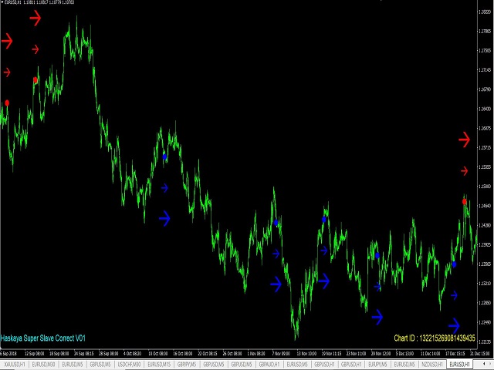Click the '24 Sep 08:15' time axis label
Viewport: 494px width, 370px height.
click(83, 354)
